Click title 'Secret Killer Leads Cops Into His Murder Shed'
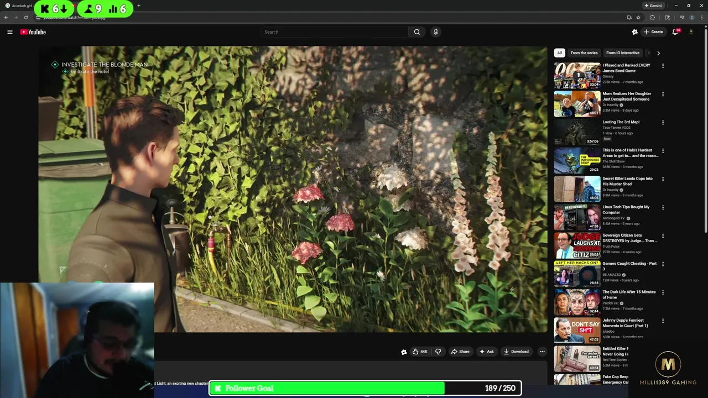Screen dimensions: 708x398 tap(627, 181)
